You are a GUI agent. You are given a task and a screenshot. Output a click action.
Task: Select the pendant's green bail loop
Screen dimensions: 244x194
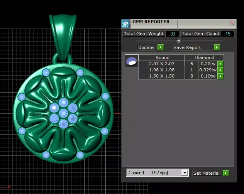point(63,38)
